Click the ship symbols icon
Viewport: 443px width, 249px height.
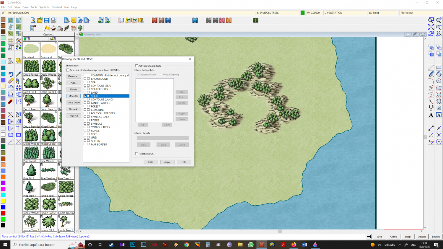click(53, 28)
